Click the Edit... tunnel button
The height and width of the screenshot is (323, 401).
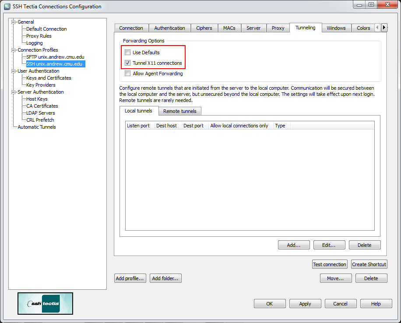point(329,245)
